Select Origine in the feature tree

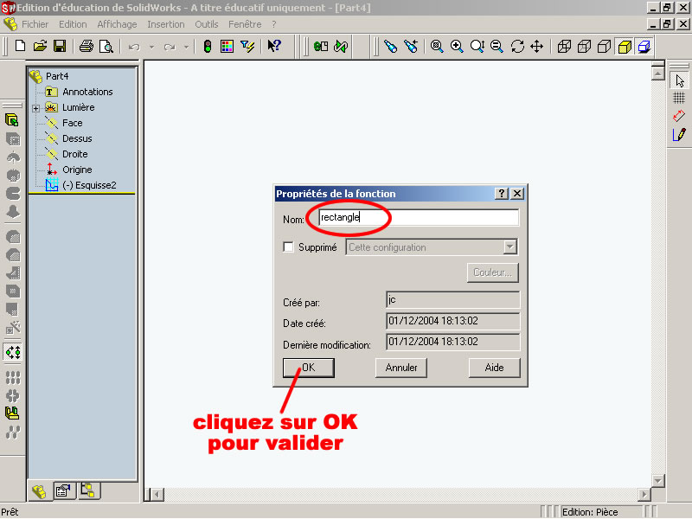77,170
